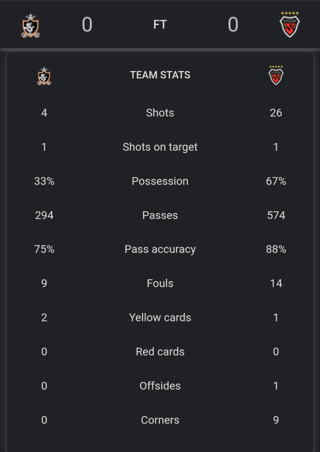320x452 pixels.
Task: Tap the Fouls stat label
Action: 160,283
